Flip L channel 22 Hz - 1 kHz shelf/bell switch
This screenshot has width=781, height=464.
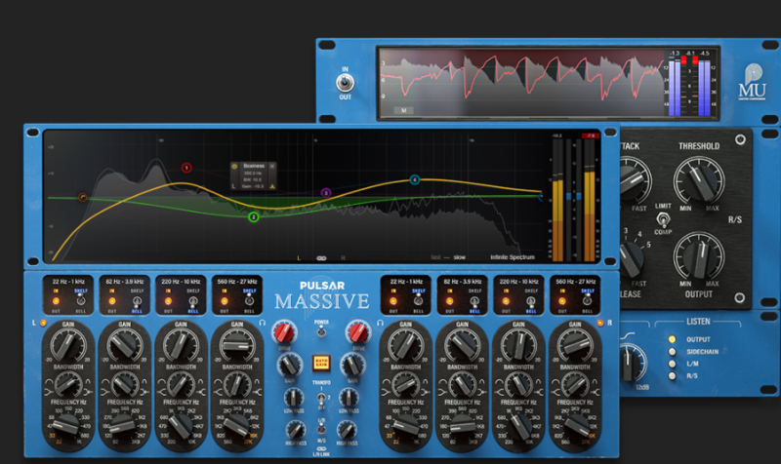(x=80, y=300)
